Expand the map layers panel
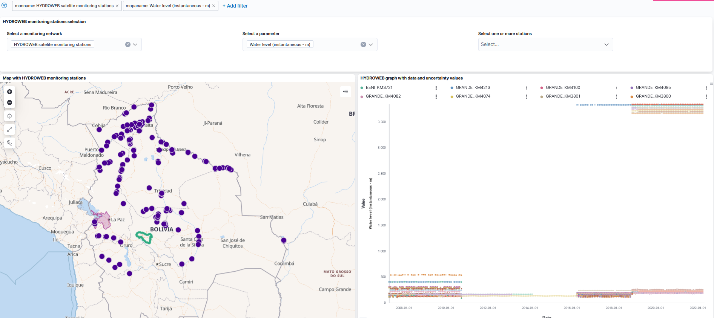This screenshot has height=318, width=714. click(345, 92)
